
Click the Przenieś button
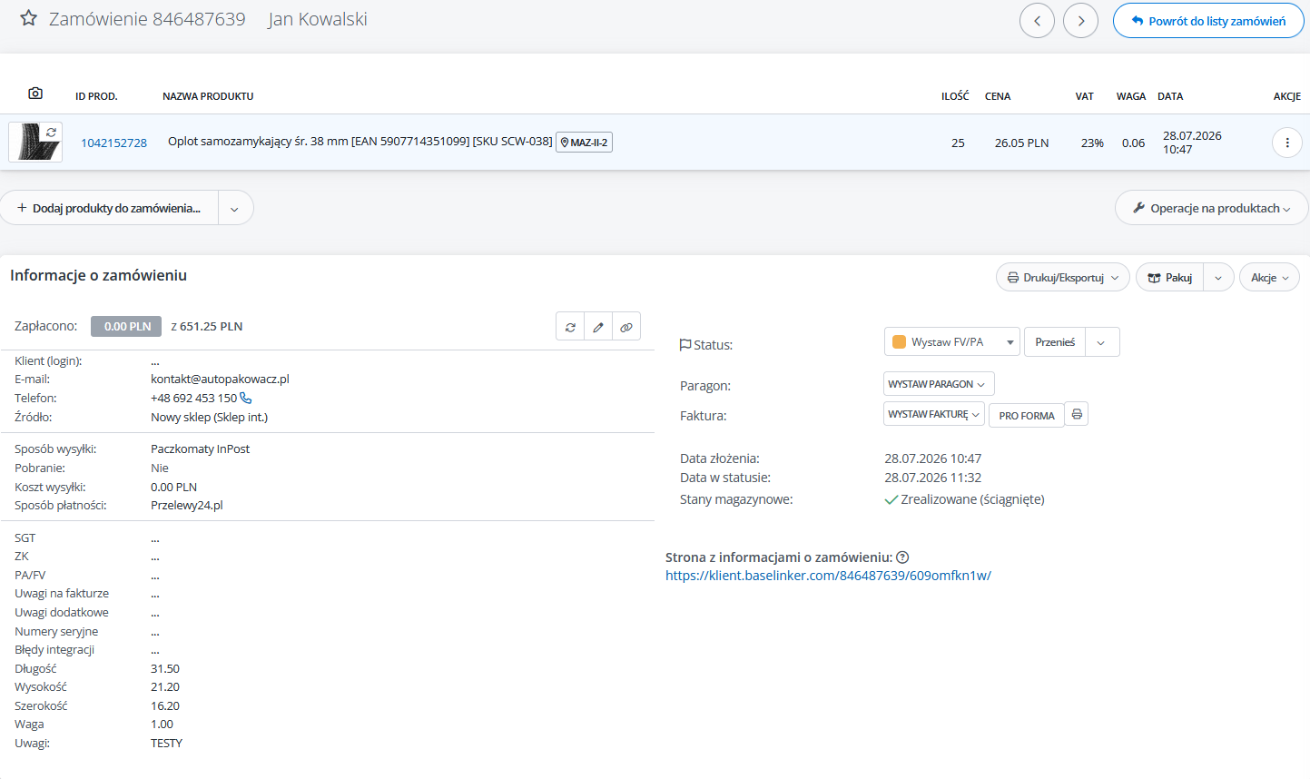click(1055, 342)
